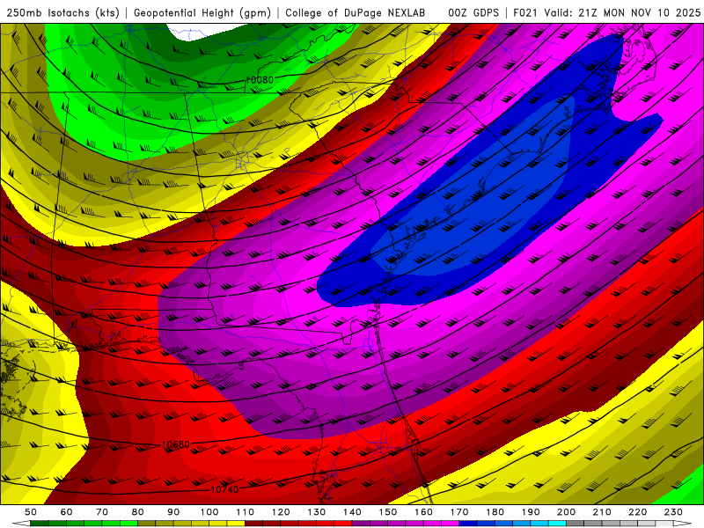Viewport: 704px width, 528px height.
Task: Select the darkest green color bar swatch
Action: click(39, 524)
